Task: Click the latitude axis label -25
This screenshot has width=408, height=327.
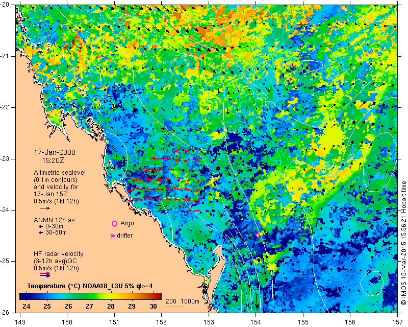Action: click(x=5, y=261)
